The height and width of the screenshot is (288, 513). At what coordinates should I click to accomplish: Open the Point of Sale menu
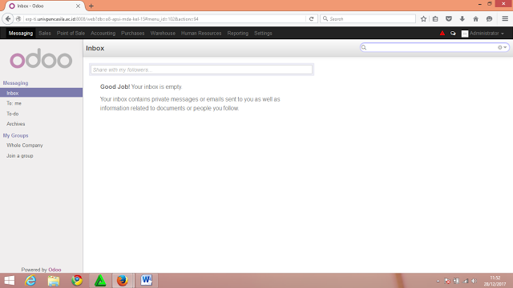tap(71, 34)
